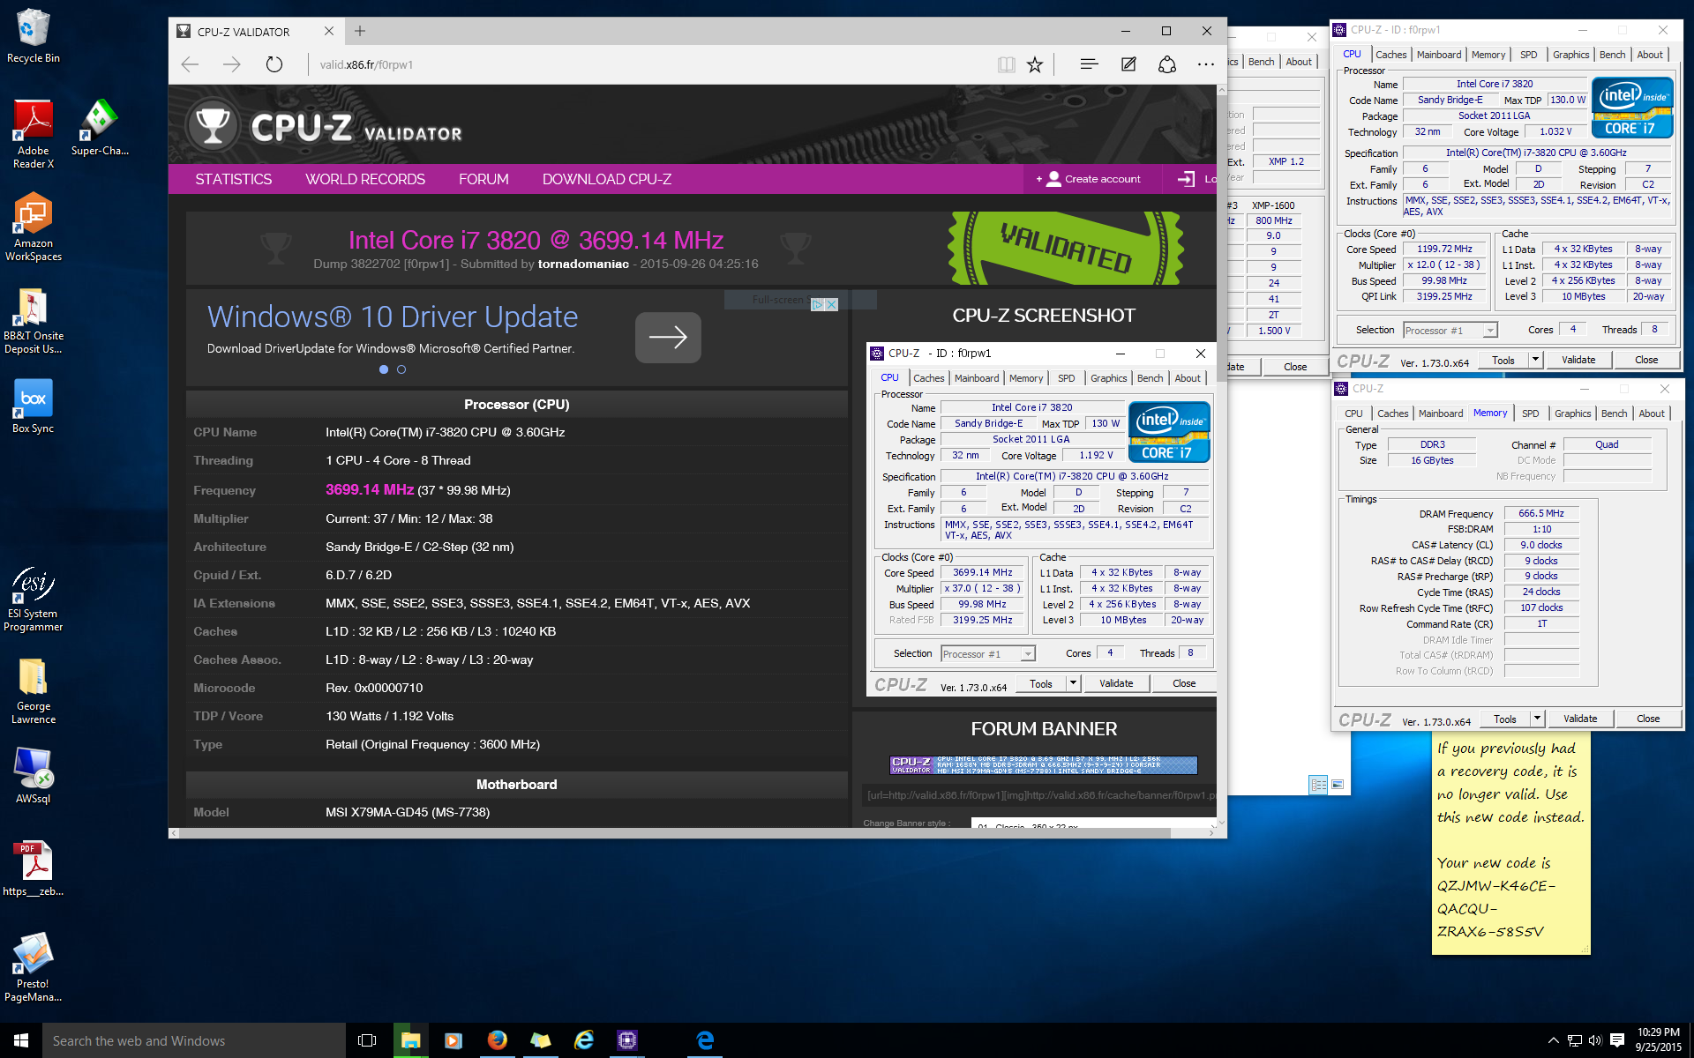The width and height of the screenshot is (1694, 1058).
Task: Select second ad carousel dot
Action: tap(401, 369)
